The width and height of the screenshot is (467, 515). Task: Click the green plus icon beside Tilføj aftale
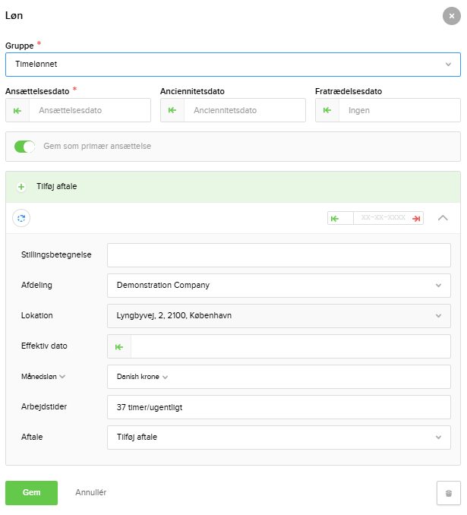pos(21,187)
